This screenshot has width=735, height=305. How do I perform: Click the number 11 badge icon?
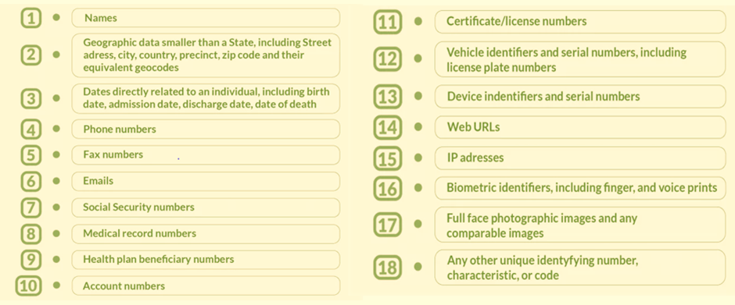(388, 22)
